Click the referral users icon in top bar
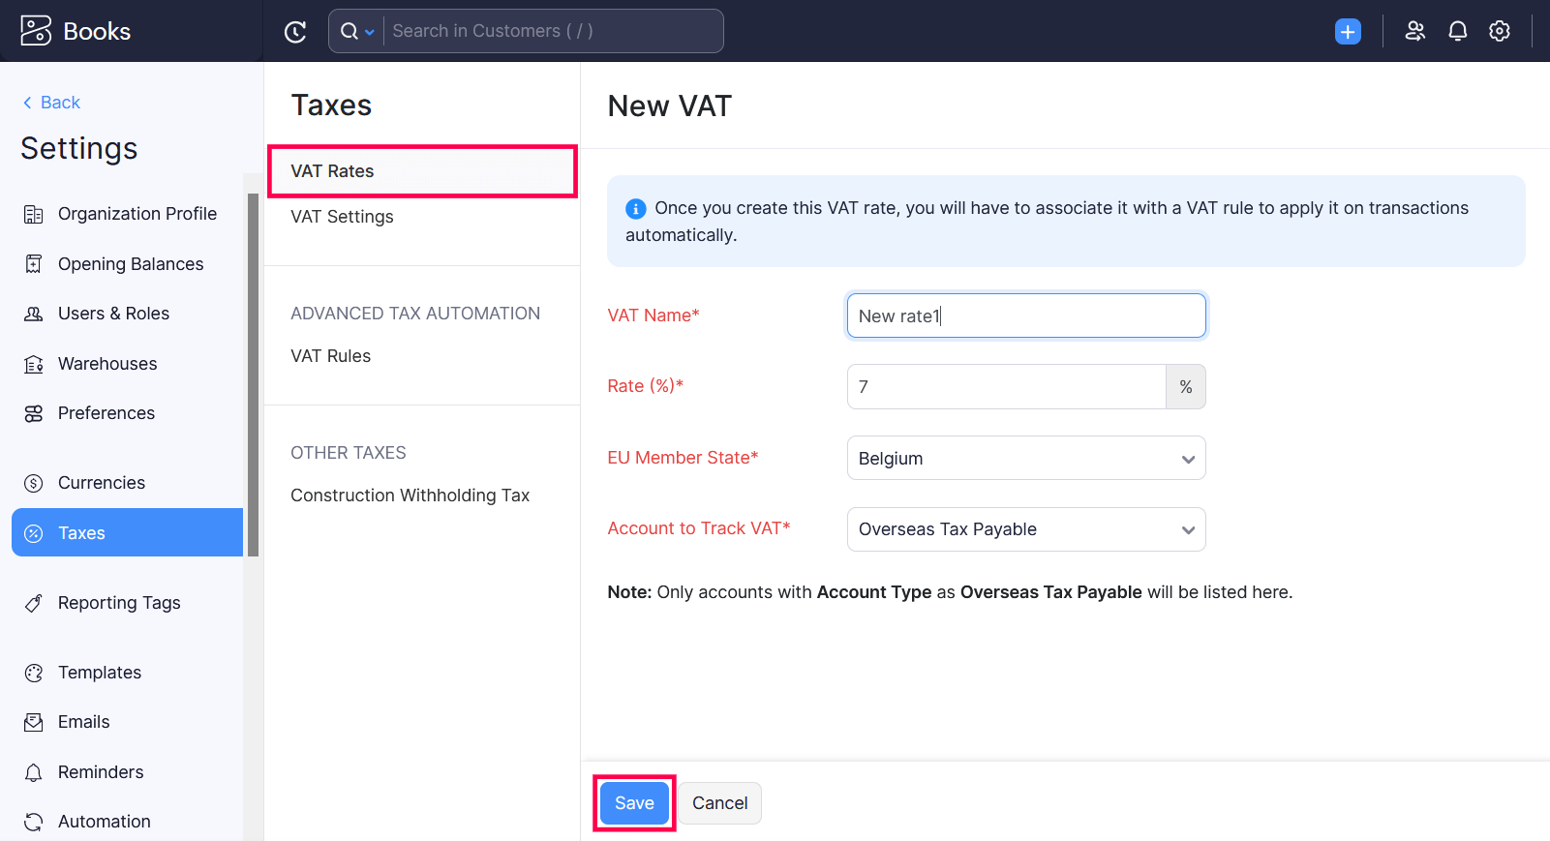This screenshot has height=841, width=1550. click(x=1414, y=32)
